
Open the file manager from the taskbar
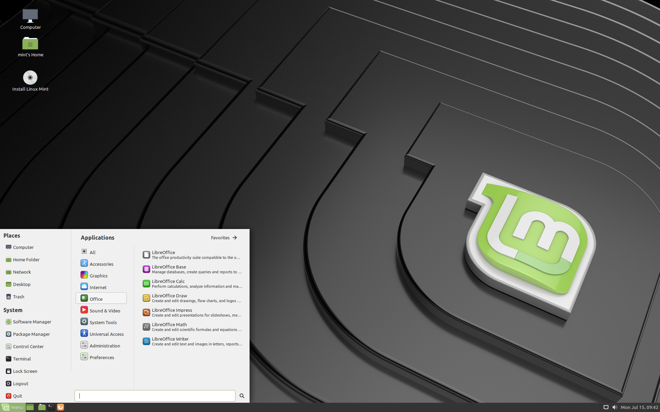tap(42, 407)
